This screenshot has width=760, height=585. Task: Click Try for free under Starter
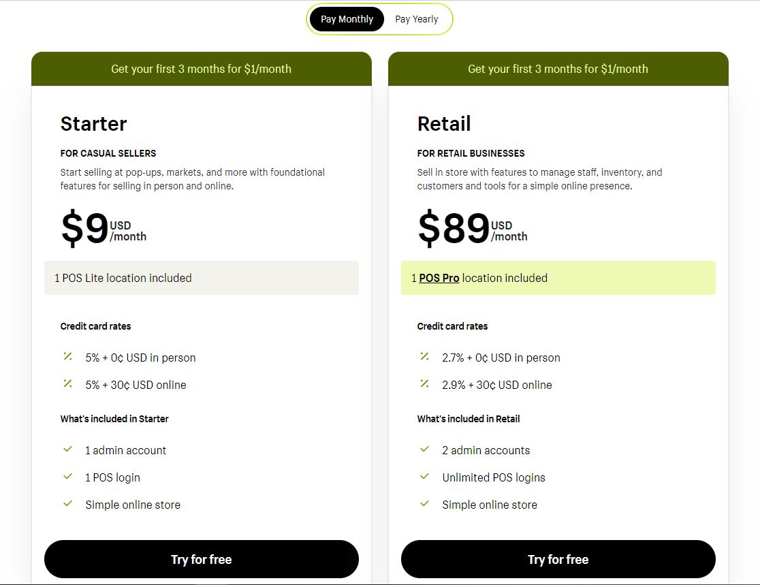(201, 559)
